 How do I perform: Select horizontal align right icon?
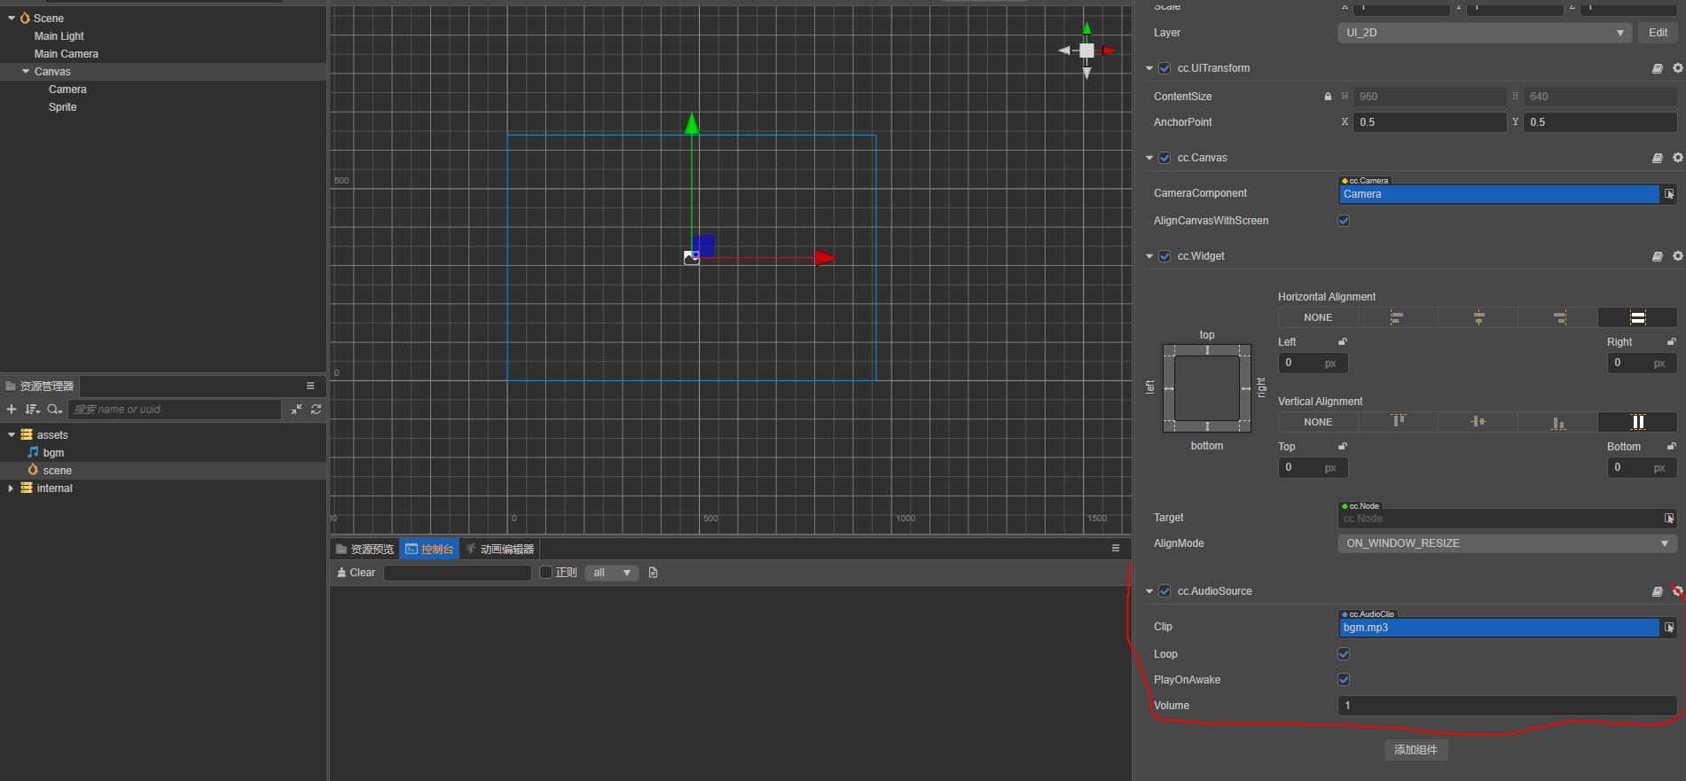1558,317
